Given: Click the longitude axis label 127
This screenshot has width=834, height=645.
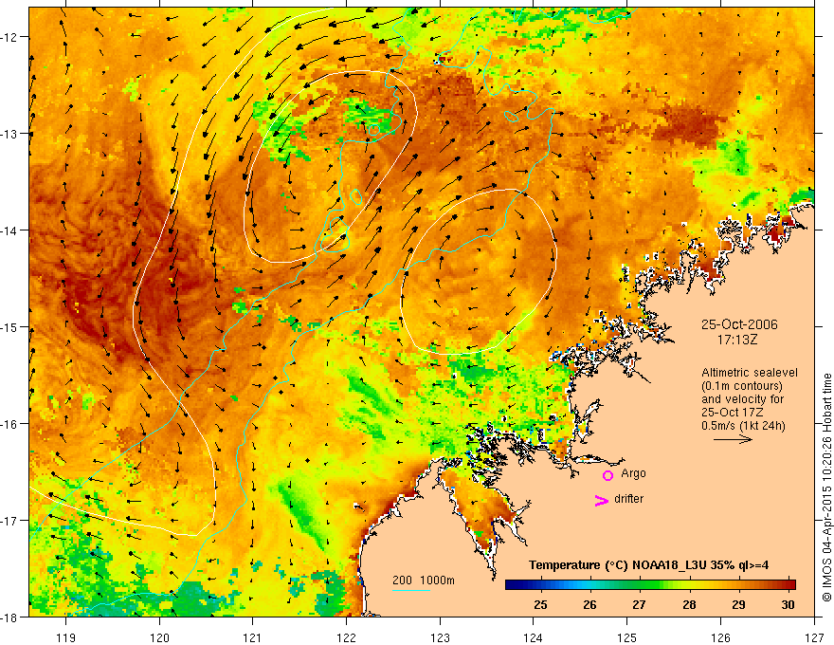Looking at the screenshot, I should point(814,637).
